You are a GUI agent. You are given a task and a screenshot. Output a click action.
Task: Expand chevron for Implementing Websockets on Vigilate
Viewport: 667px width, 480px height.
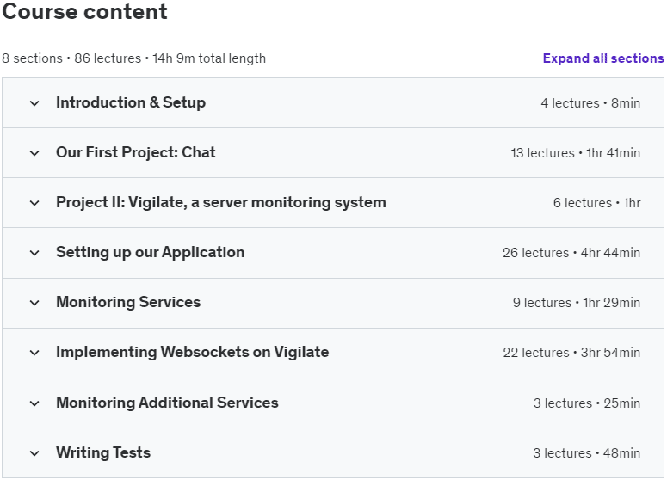coord(34,353)
